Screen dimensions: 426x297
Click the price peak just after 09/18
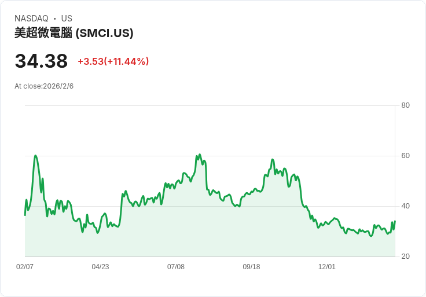pos(272,160)
